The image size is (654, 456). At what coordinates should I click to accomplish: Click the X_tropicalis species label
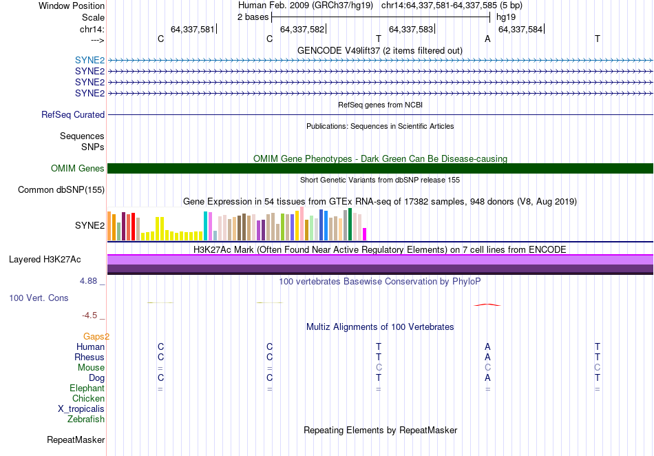[81, 409]
